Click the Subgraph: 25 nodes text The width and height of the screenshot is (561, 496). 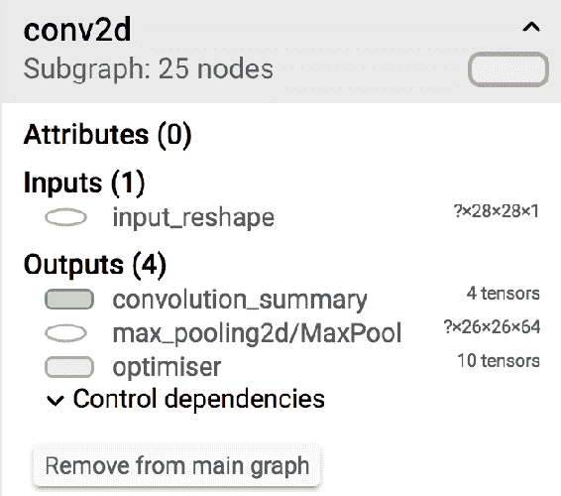(148, 68)
